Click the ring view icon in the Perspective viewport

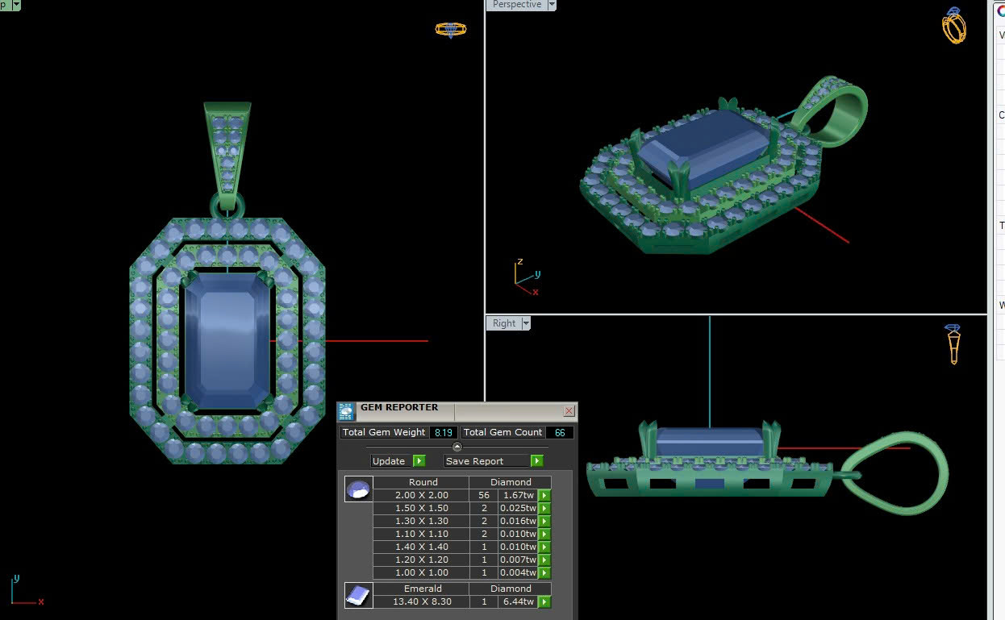[x=953, y=26]
